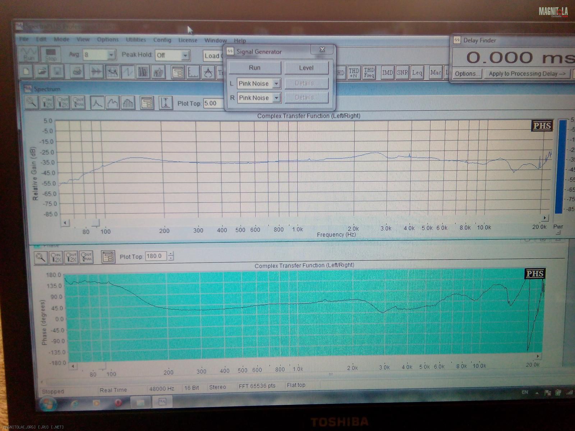Click Zoom Out Full in Spectrum window
Screen dimensions: 575x431
[78, 102]
